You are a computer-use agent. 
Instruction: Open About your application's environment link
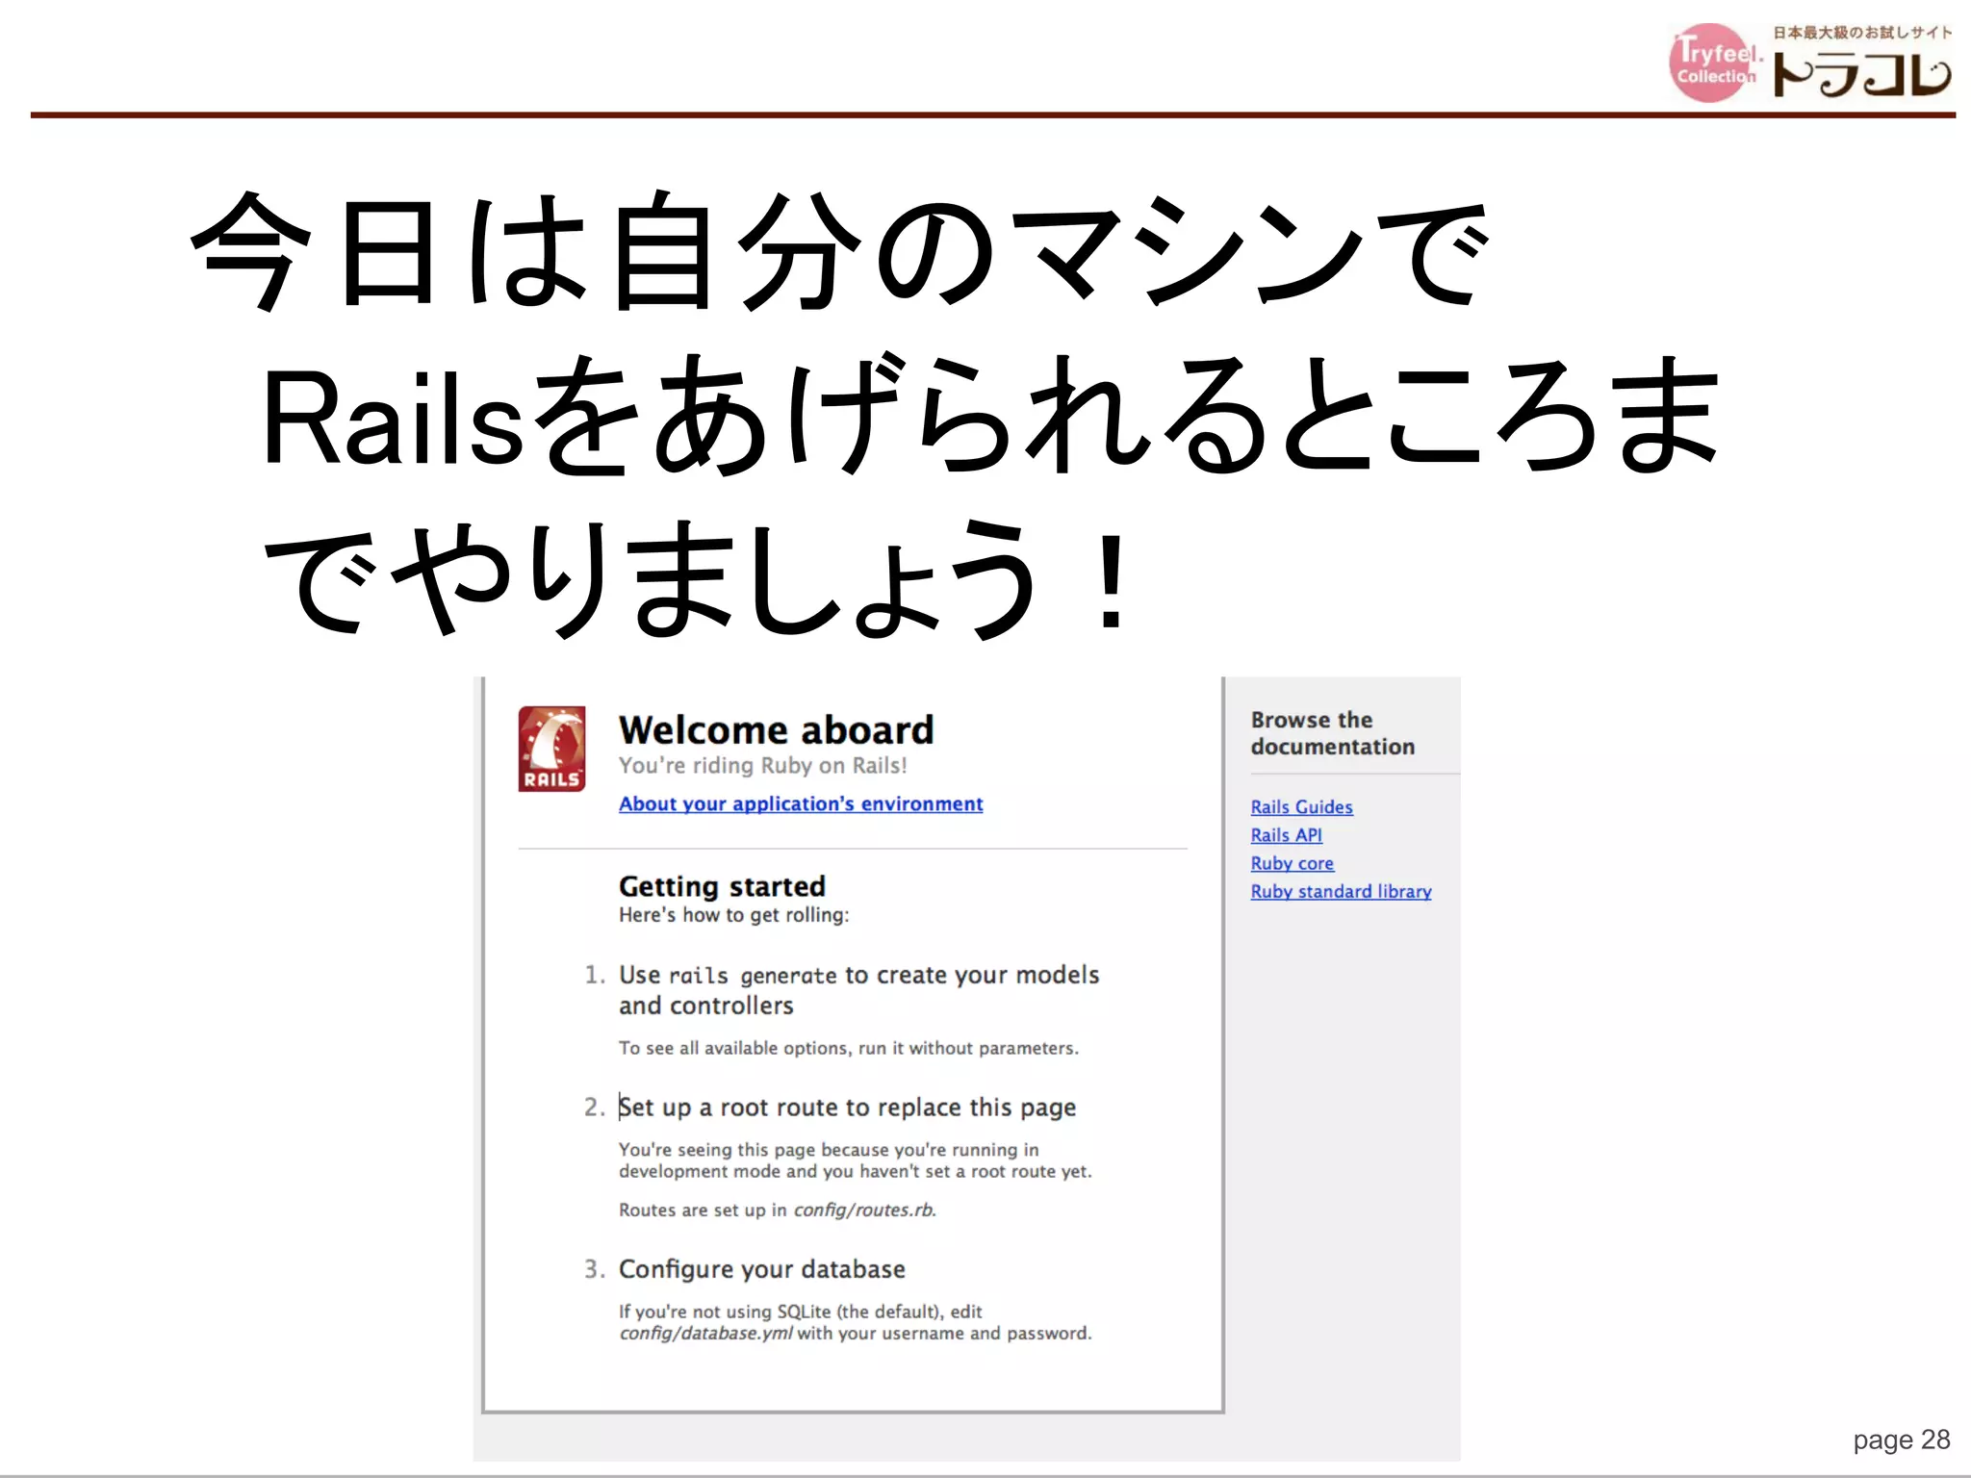pyautogui.click(x=801, y=803)
